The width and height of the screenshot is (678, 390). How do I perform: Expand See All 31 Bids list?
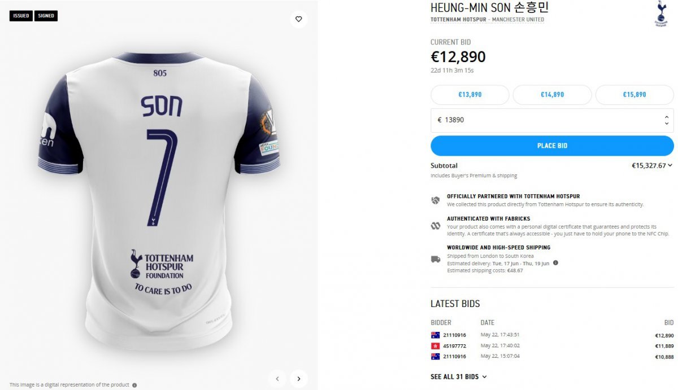pos(458,376)
